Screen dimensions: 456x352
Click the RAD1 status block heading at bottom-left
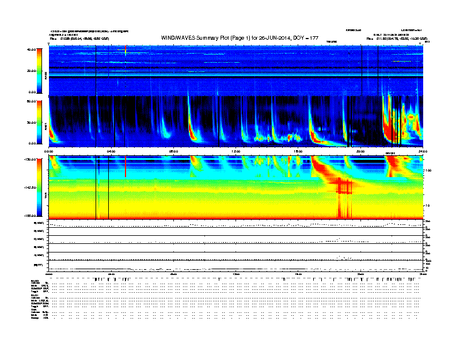click(x=35, y=295)
